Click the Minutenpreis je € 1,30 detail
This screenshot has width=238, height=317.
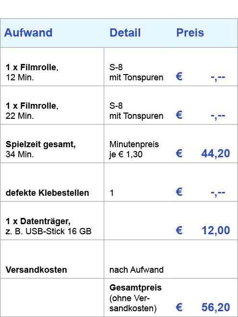click(x=134, y=149)
